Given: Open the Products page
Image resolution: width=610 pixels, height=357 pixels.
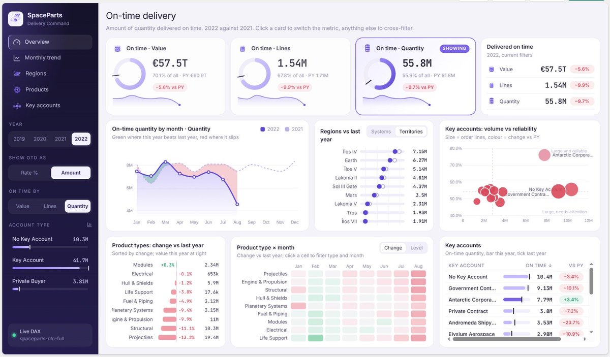Looking at the screenshot, I should point(50,89).
